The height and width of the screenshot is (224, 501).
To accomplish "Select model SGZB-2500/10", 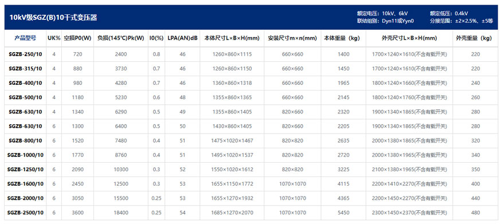I will [25, 213].
